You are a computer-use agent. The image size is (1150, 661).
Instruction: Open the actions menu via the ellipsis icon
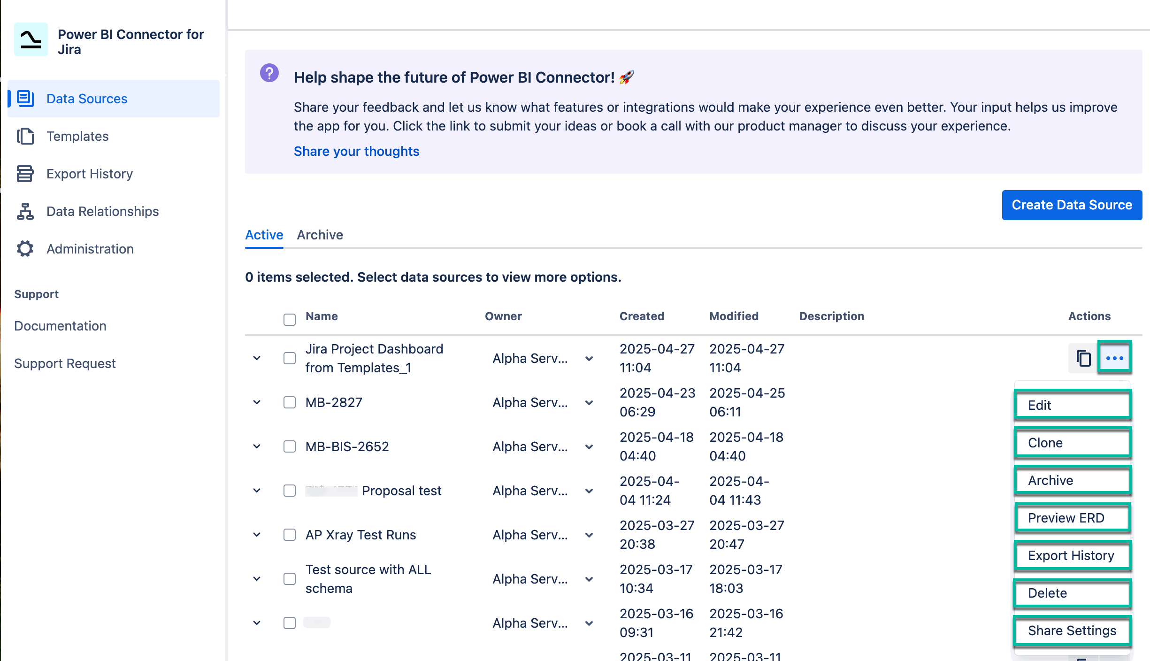pyautogui.click(x=1115, y=358)
